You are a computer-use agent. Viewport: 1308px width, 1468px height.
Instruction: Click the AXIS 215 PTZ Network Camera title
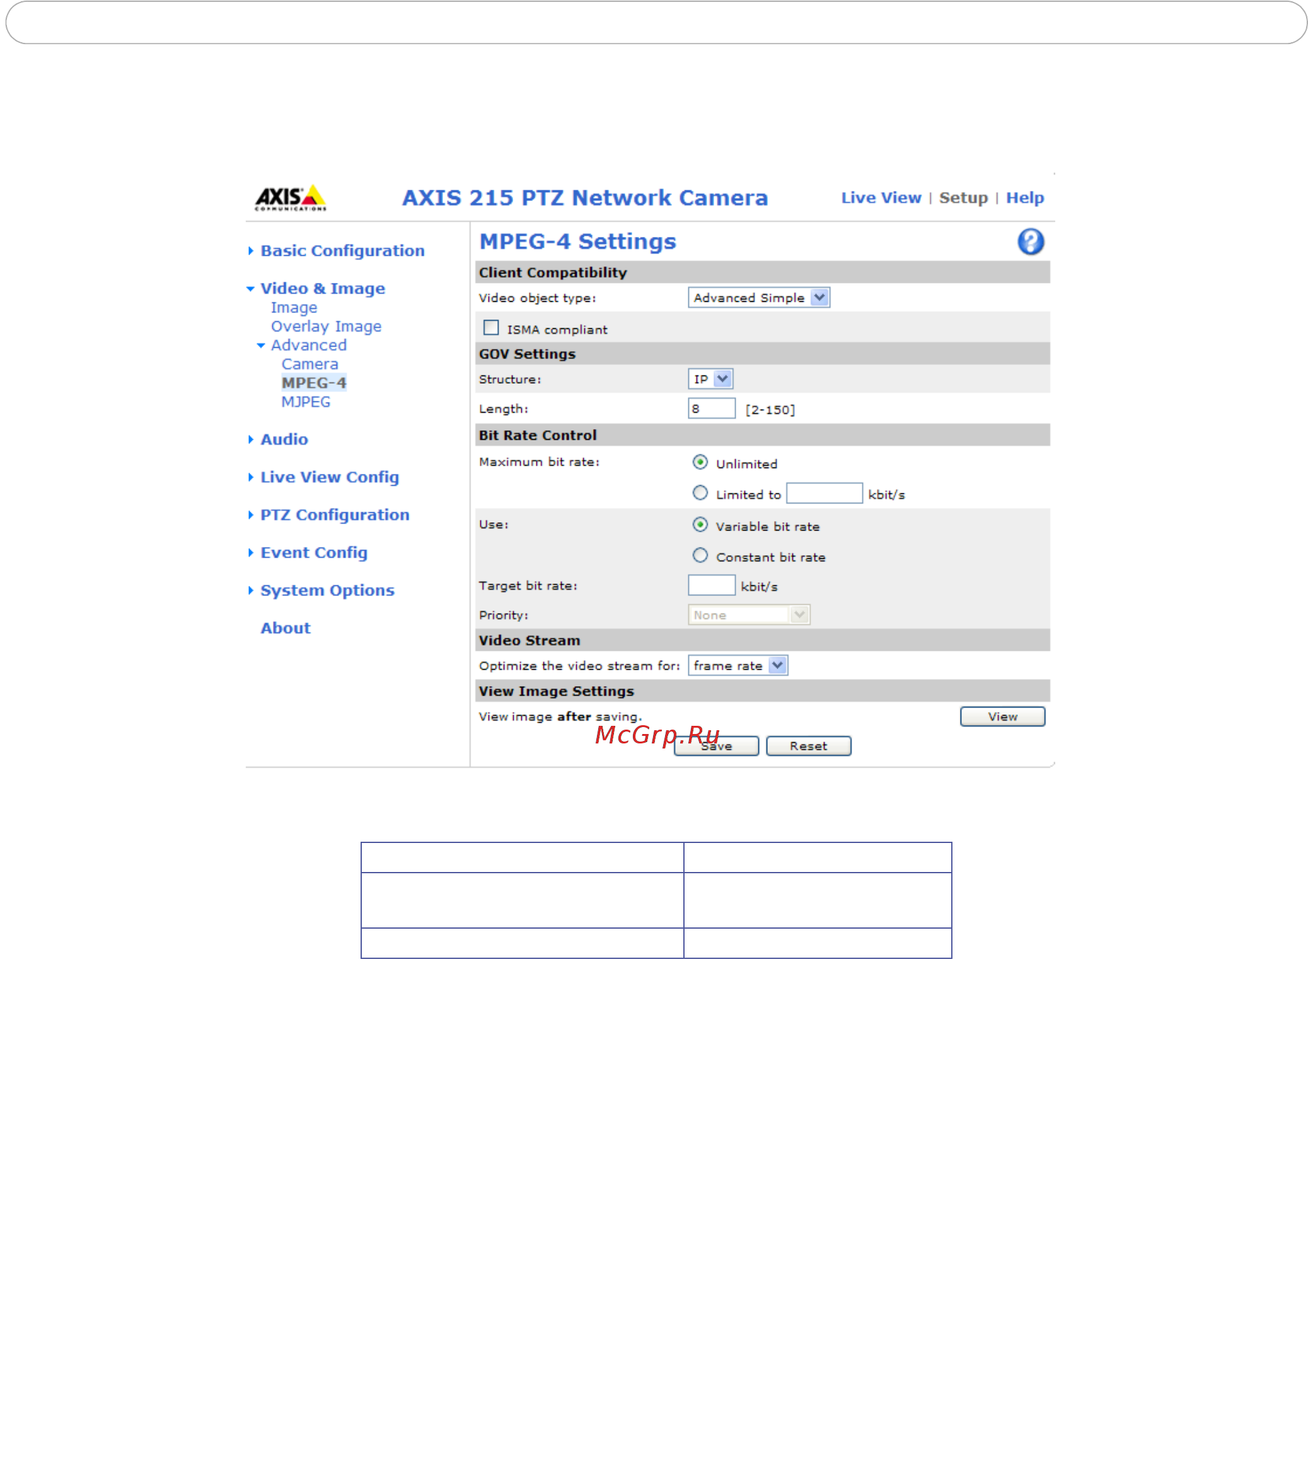click(x=584, y=197)
